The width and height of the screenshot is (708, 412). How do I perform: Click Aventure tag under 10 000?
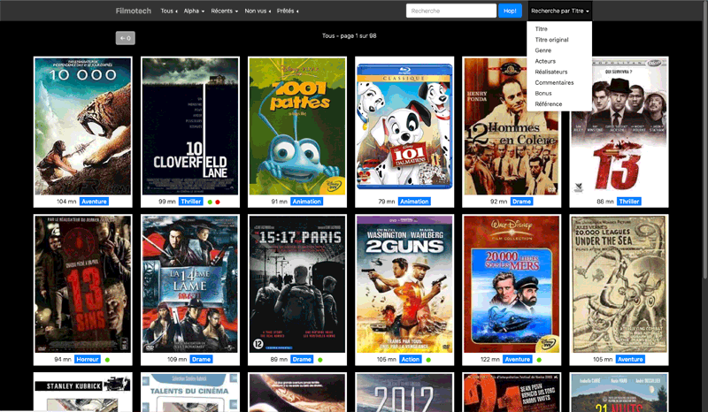pyautogui.click(x=94, y=202)
